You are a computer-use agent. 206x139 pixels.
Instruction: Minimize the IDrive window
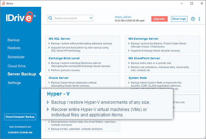182,4
